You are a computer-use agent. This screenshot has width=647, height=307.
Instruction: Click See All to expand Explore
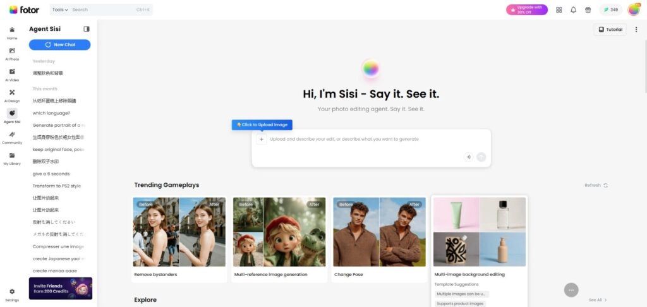(598, 300)
